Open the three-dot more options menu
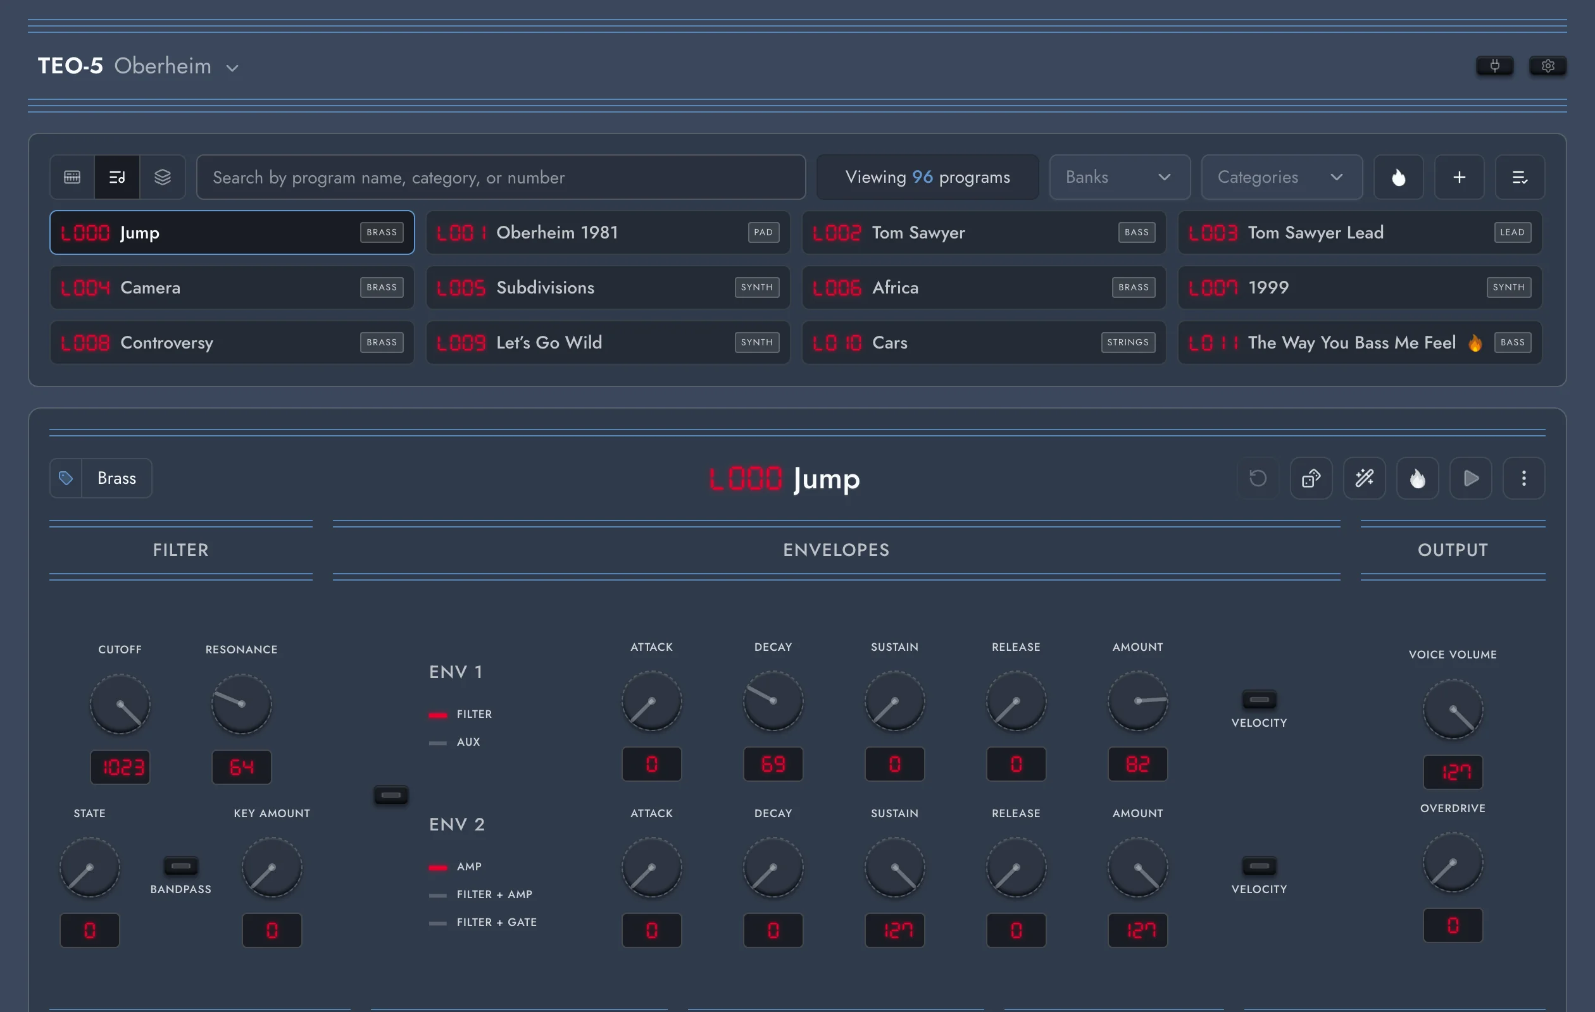1595x1012 pixels. pyautogui.click(x=1523, y=478)
